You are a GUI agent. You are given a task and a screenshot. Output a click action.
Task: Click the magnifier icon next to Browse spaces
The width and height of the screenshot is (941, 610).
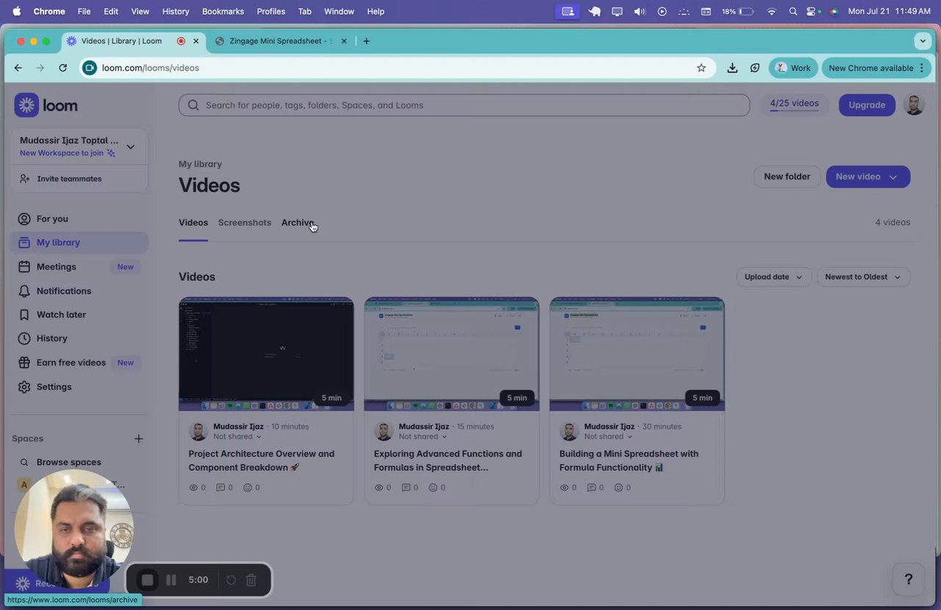tap(24, 462)
